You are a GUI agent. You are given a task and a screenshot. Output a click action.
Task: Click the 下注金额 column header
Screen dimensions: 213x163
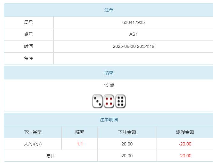[127, 132]
